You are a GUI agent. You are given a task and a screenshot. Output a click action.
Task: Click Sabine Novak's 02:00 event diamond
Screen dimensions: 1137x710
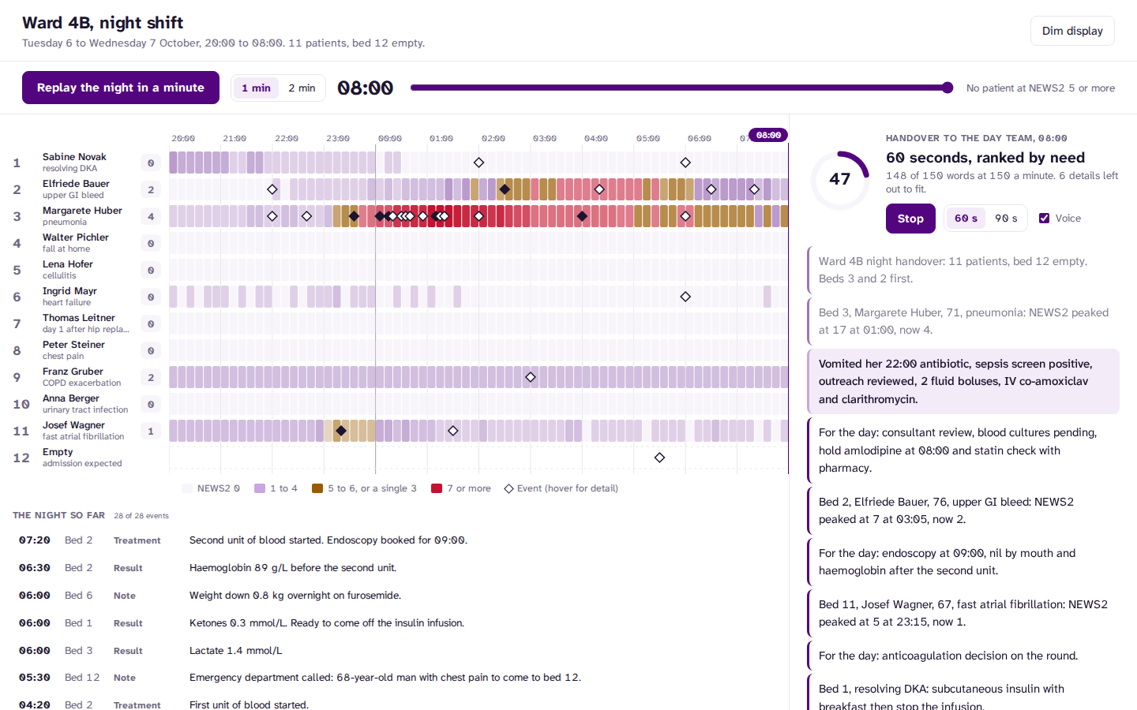[478, 163]
